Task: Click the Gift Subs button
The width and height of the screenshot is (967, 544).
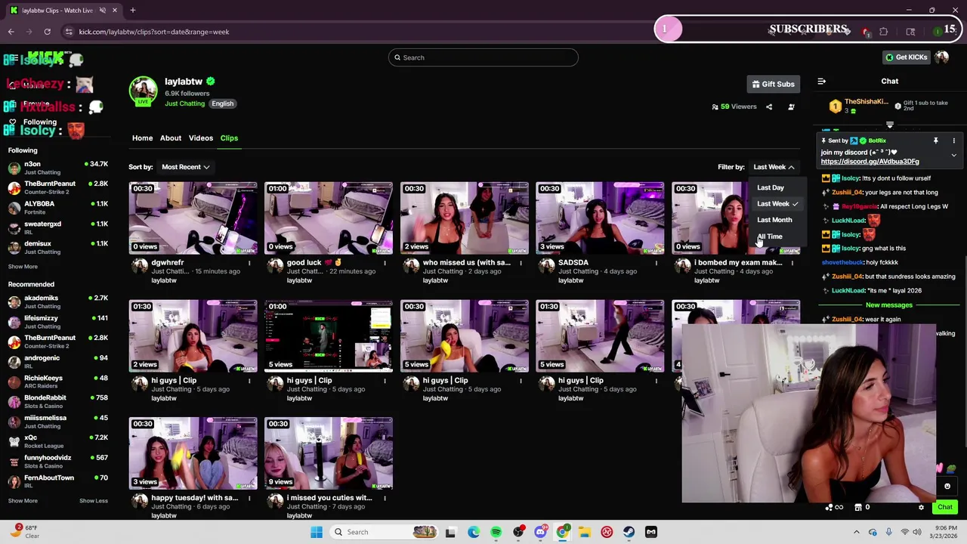Action: click(774, 84)
